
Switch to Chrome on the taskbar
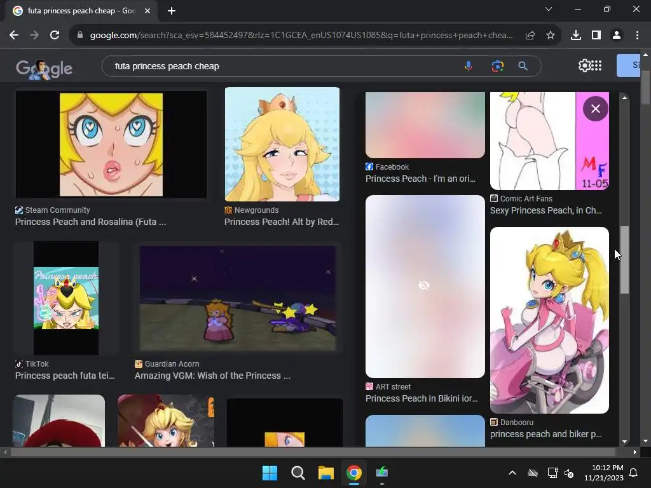353,473
